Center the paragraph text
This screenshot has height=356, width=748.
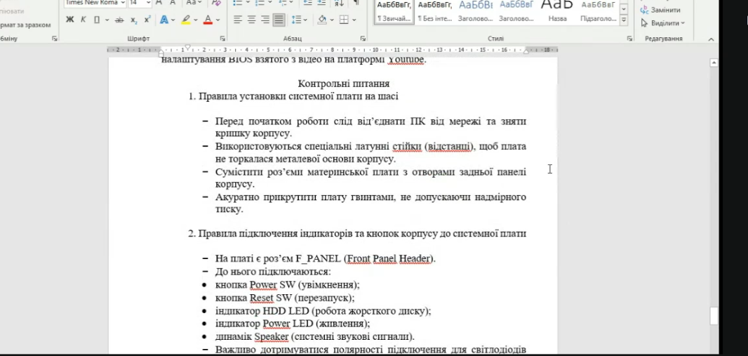251,20
